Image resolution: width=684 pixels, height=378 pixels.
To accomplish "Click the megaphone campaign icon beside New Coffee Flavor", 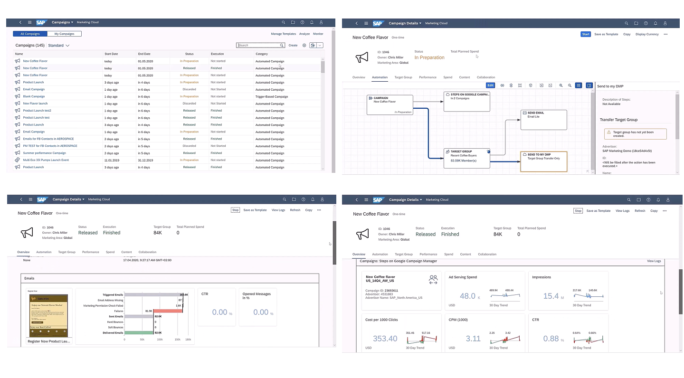I will 362,57.
